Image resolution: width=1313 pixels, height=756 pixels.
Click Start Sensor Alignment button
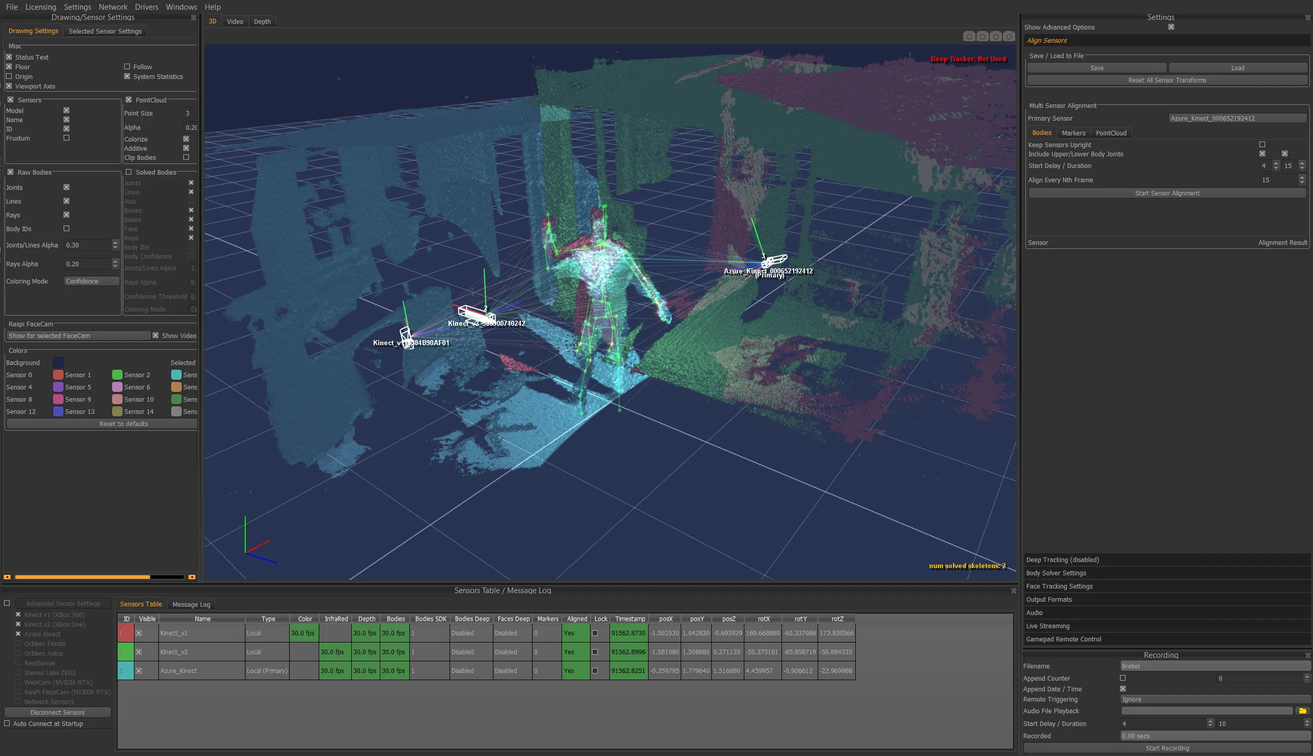coord(1166,193)
